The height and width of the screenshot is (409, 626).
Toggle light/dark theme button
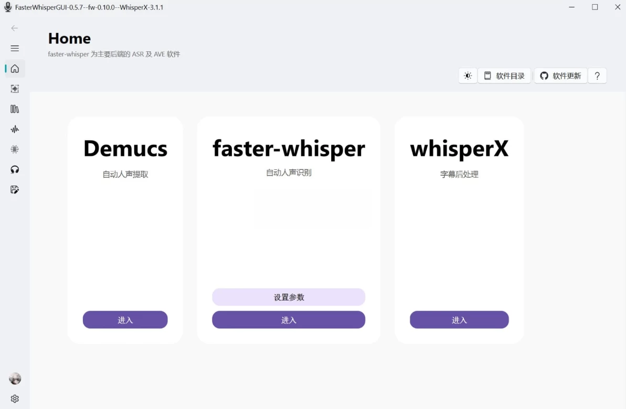[468, 76]
